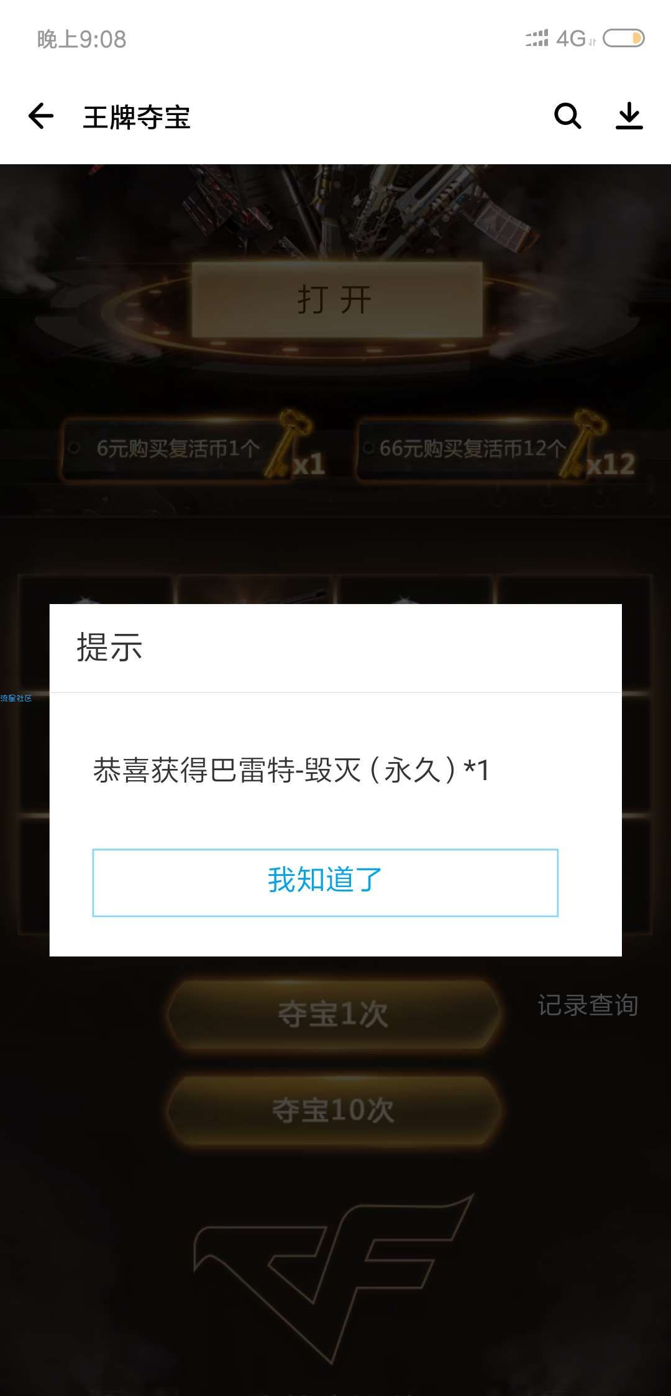The width and height of the screenshot is (671, 1396).
Task: Click the download icon in header
Action: tap(629, 116)
